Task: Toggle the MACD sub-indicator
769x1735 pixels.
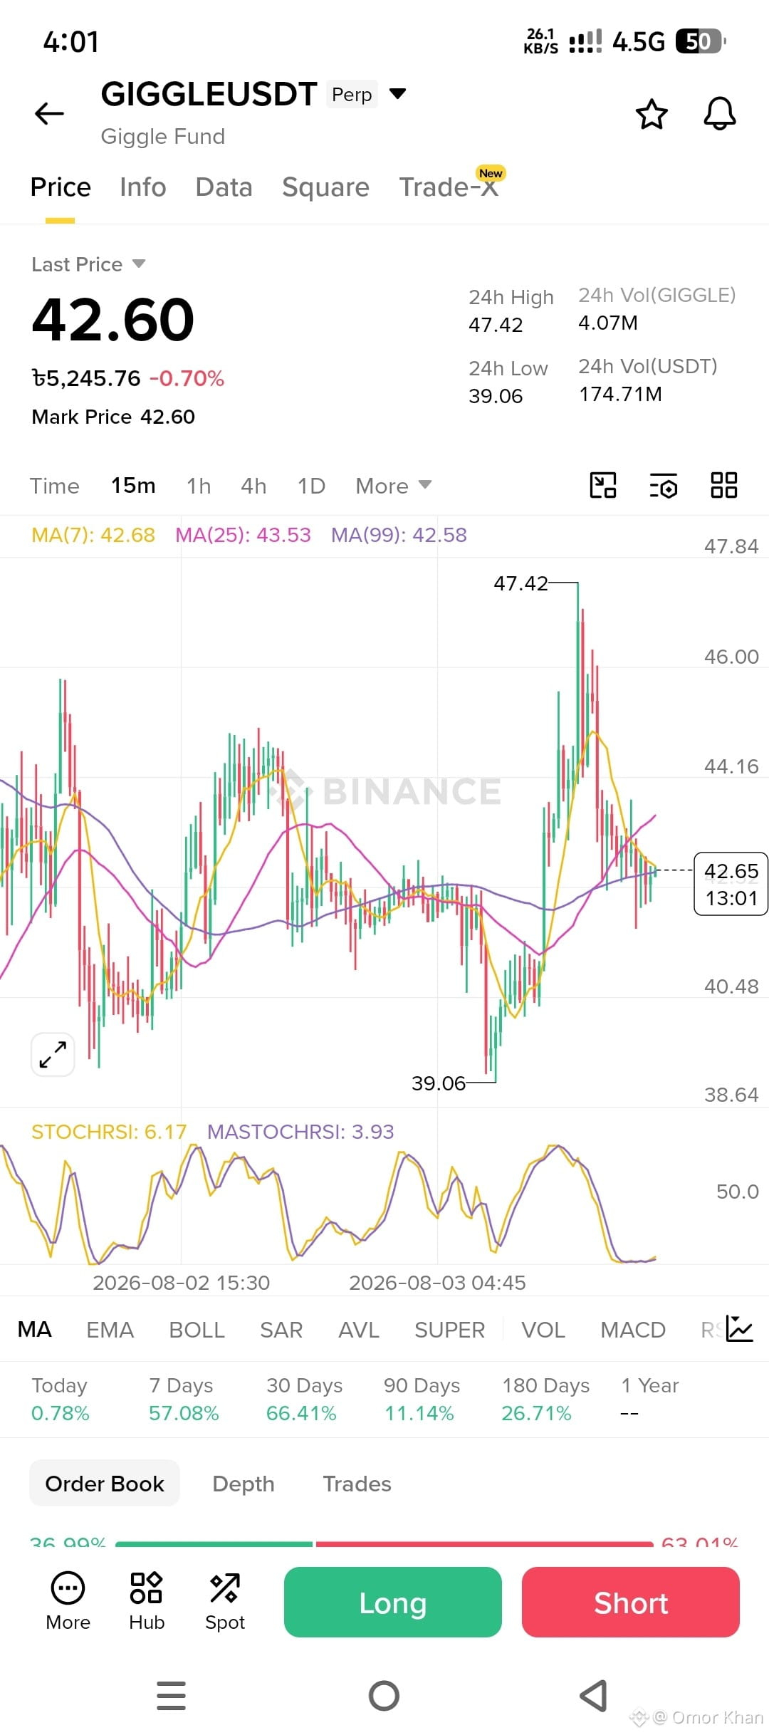Action: pos(633,1330)
